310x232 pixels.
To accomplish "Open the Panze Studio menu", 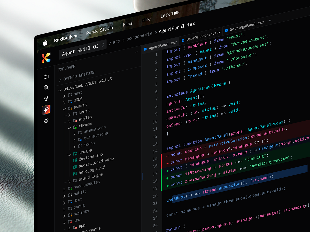I will [99, 30].
